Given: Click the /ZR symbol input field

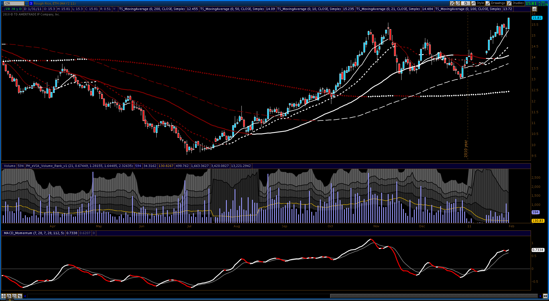Looking at the screenshot, I should click(x=14, y=3).
